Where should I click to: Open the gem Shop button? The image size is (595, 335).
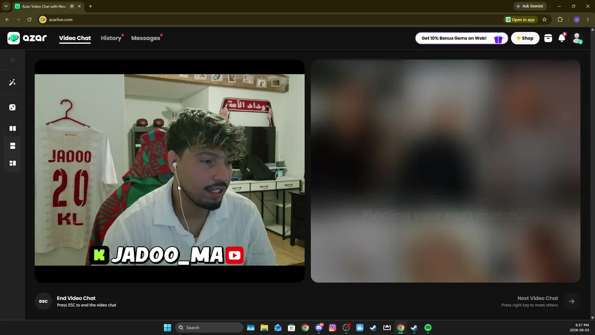pos(525,38)
